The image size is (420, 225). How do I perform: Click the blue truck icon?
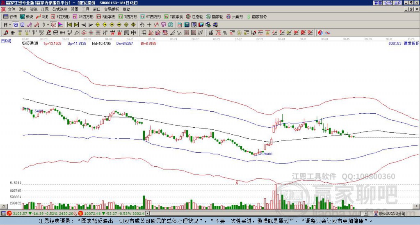click(215, 25)
